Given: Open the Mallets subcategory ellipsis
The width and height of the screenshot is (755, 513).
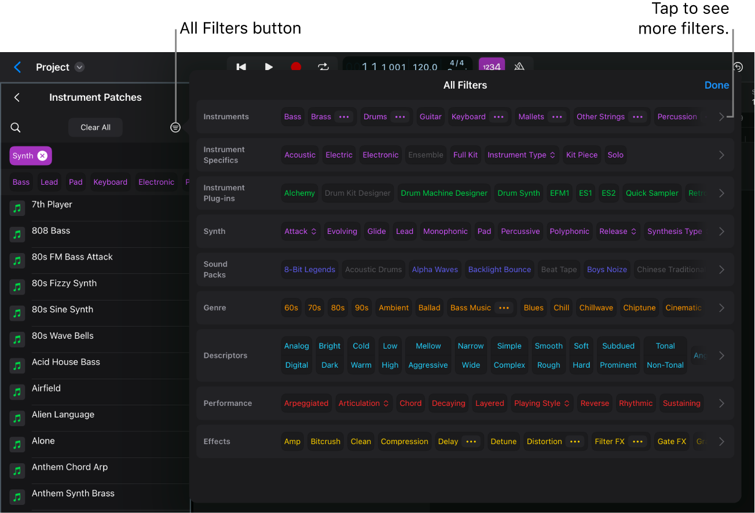Looking at the screenshot, I should click(x=557, y=117).
